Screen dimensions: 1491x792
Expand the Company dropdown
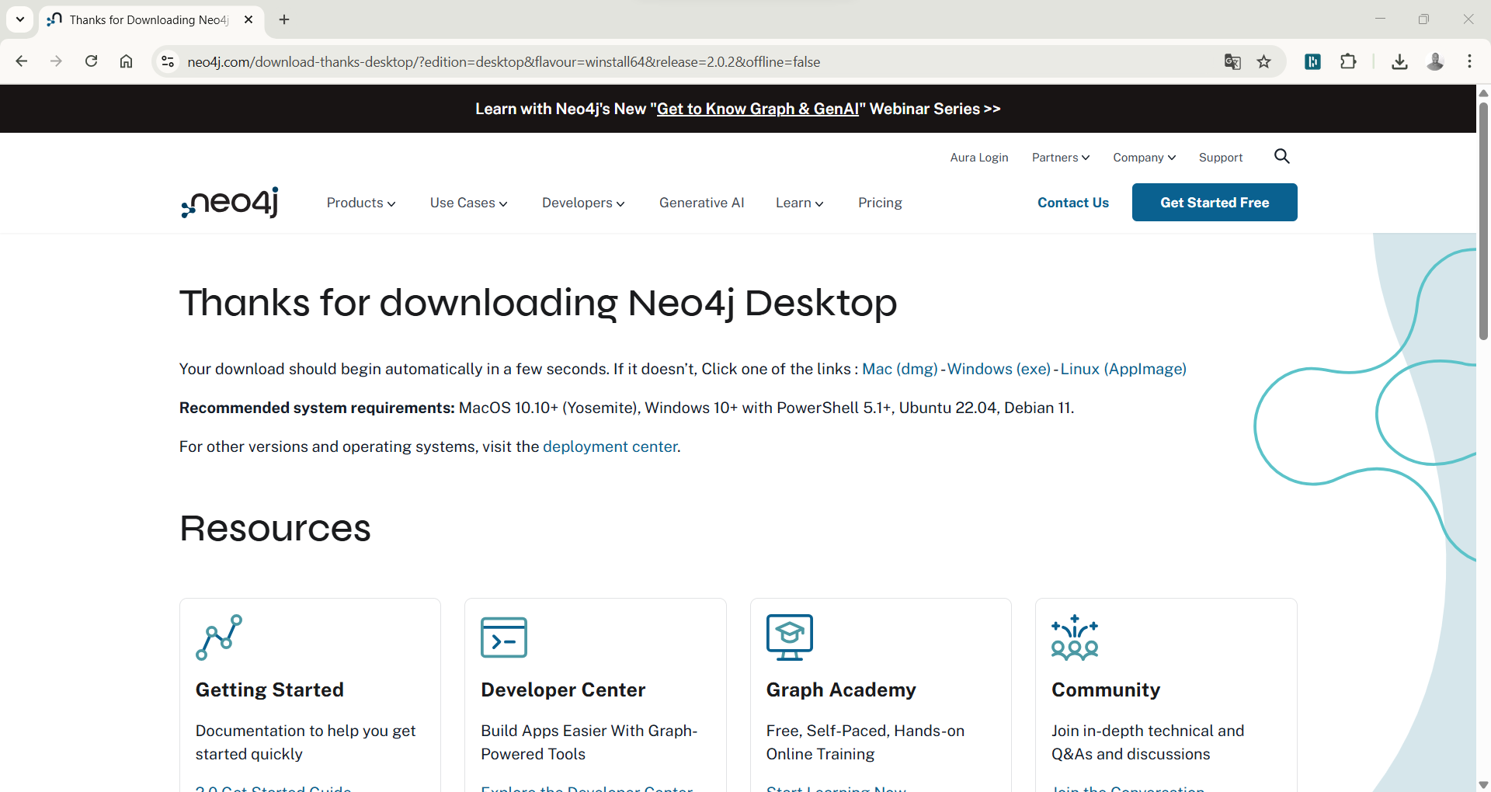1145,158
